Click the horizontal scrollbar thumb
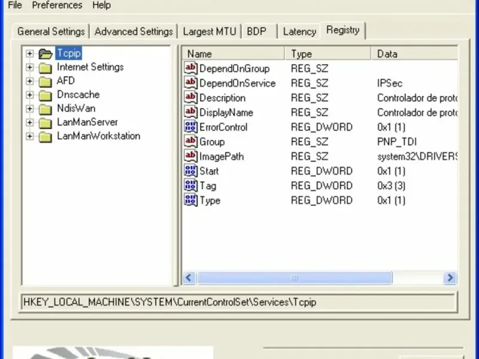The height and width of the screenshot is (359, 479). [x=295, y=278]
